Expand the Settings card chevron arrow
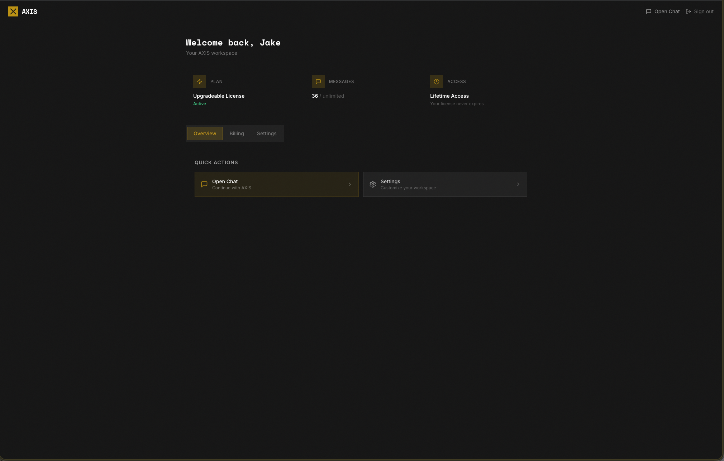724x461 pixels. pyautogui.click(x=518, y=184)
